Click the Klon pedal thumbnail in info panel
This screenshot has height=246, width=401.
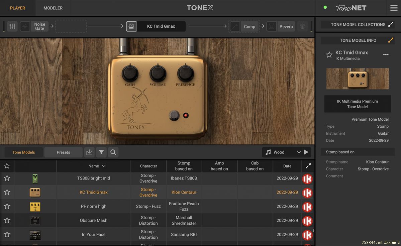358,79
